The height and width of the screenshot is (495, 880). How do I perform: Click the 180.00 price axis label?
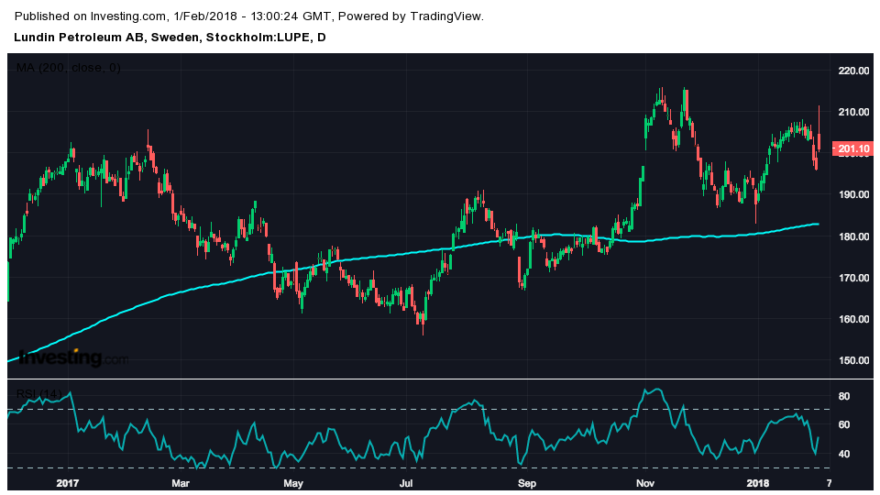[853, 236]
